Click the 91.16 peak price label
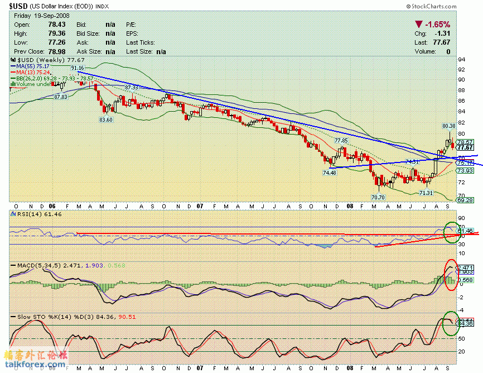The width and height of the screenshot is (483, 373). [78, 68]
